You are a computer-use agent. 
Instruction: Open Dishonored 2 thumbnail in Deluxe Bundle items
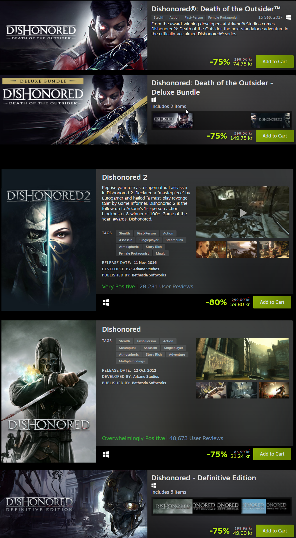pyautogui.click(x=270, y=120)
